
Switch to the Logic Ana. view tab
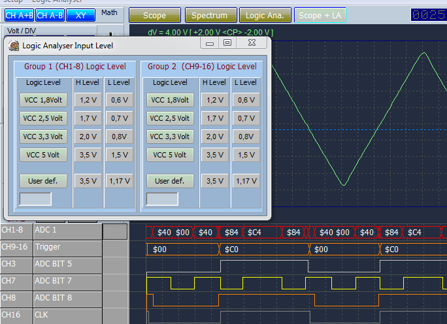point(265,16)
